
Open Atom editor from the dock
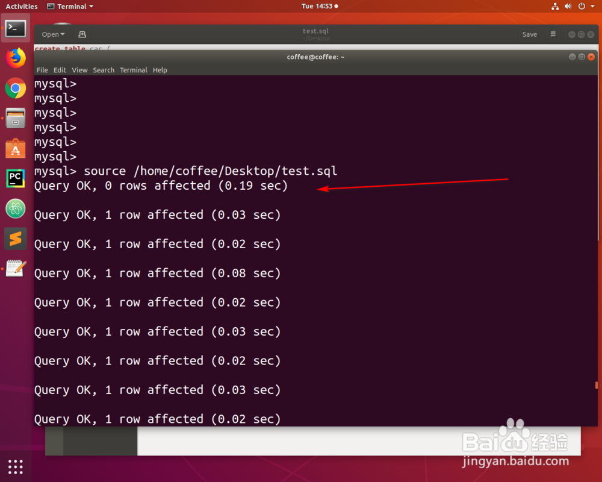coord(16,208)
